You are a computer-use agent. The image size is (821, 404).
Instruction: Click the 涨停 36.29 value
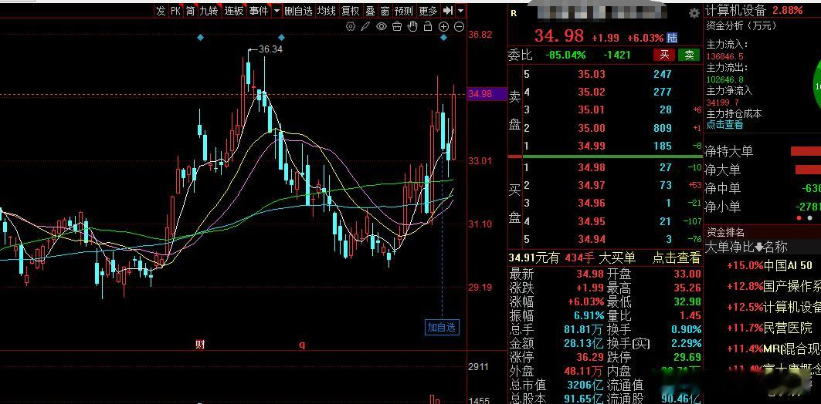[589, 358]
